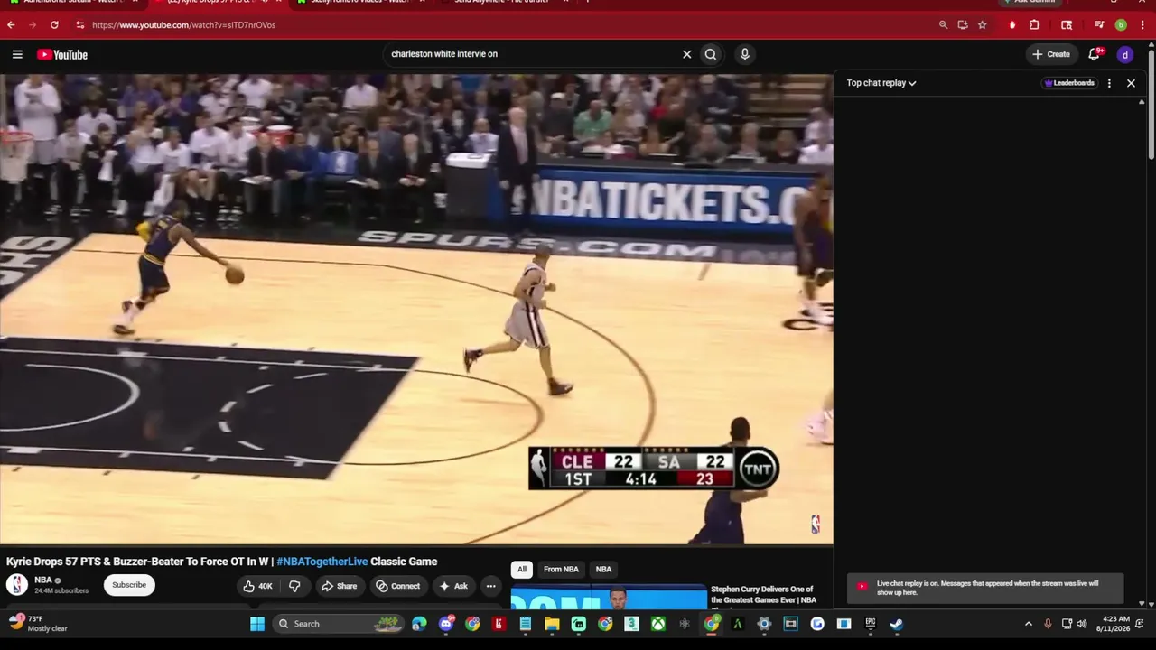Open the YouTube guide hamburger menu
Viewport: 1156px width, 650px height.
pyautogui.click(x=17, y=54)
